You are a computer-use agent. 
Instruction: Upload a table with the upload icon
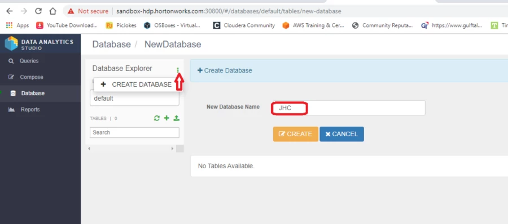coord(176,118)
